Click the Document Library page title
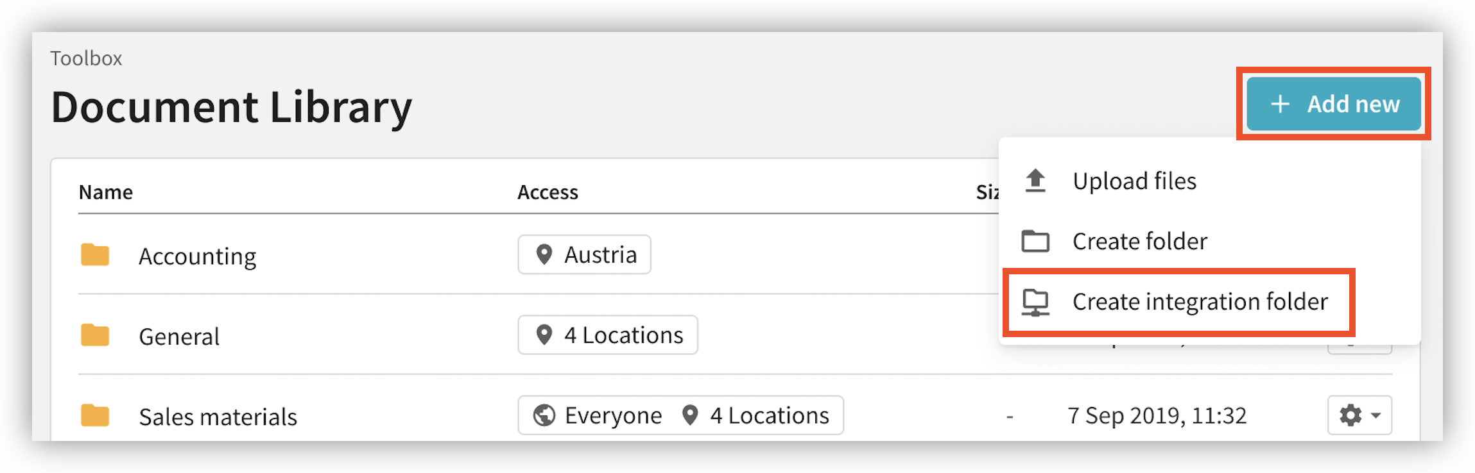 pyautogui.click(x=231, y=107)
